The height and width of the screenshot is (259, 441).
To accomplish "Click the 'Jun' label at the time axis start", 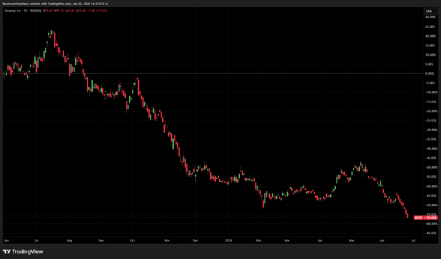I will coord(6,241).
